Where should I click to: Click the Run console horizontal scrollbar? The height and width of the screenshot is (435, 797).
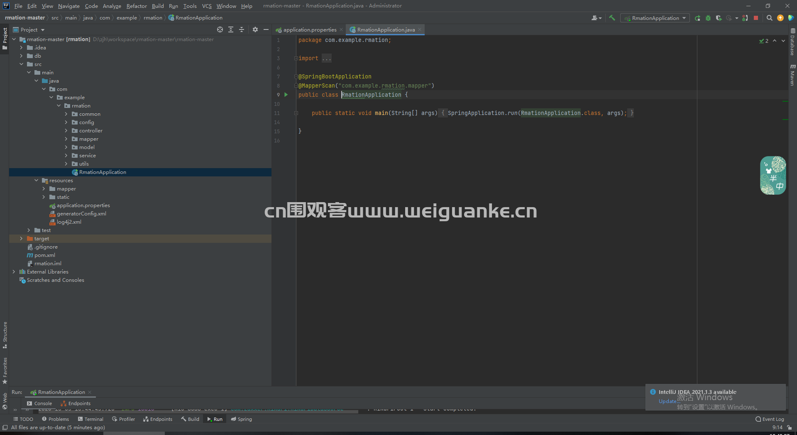198,412
